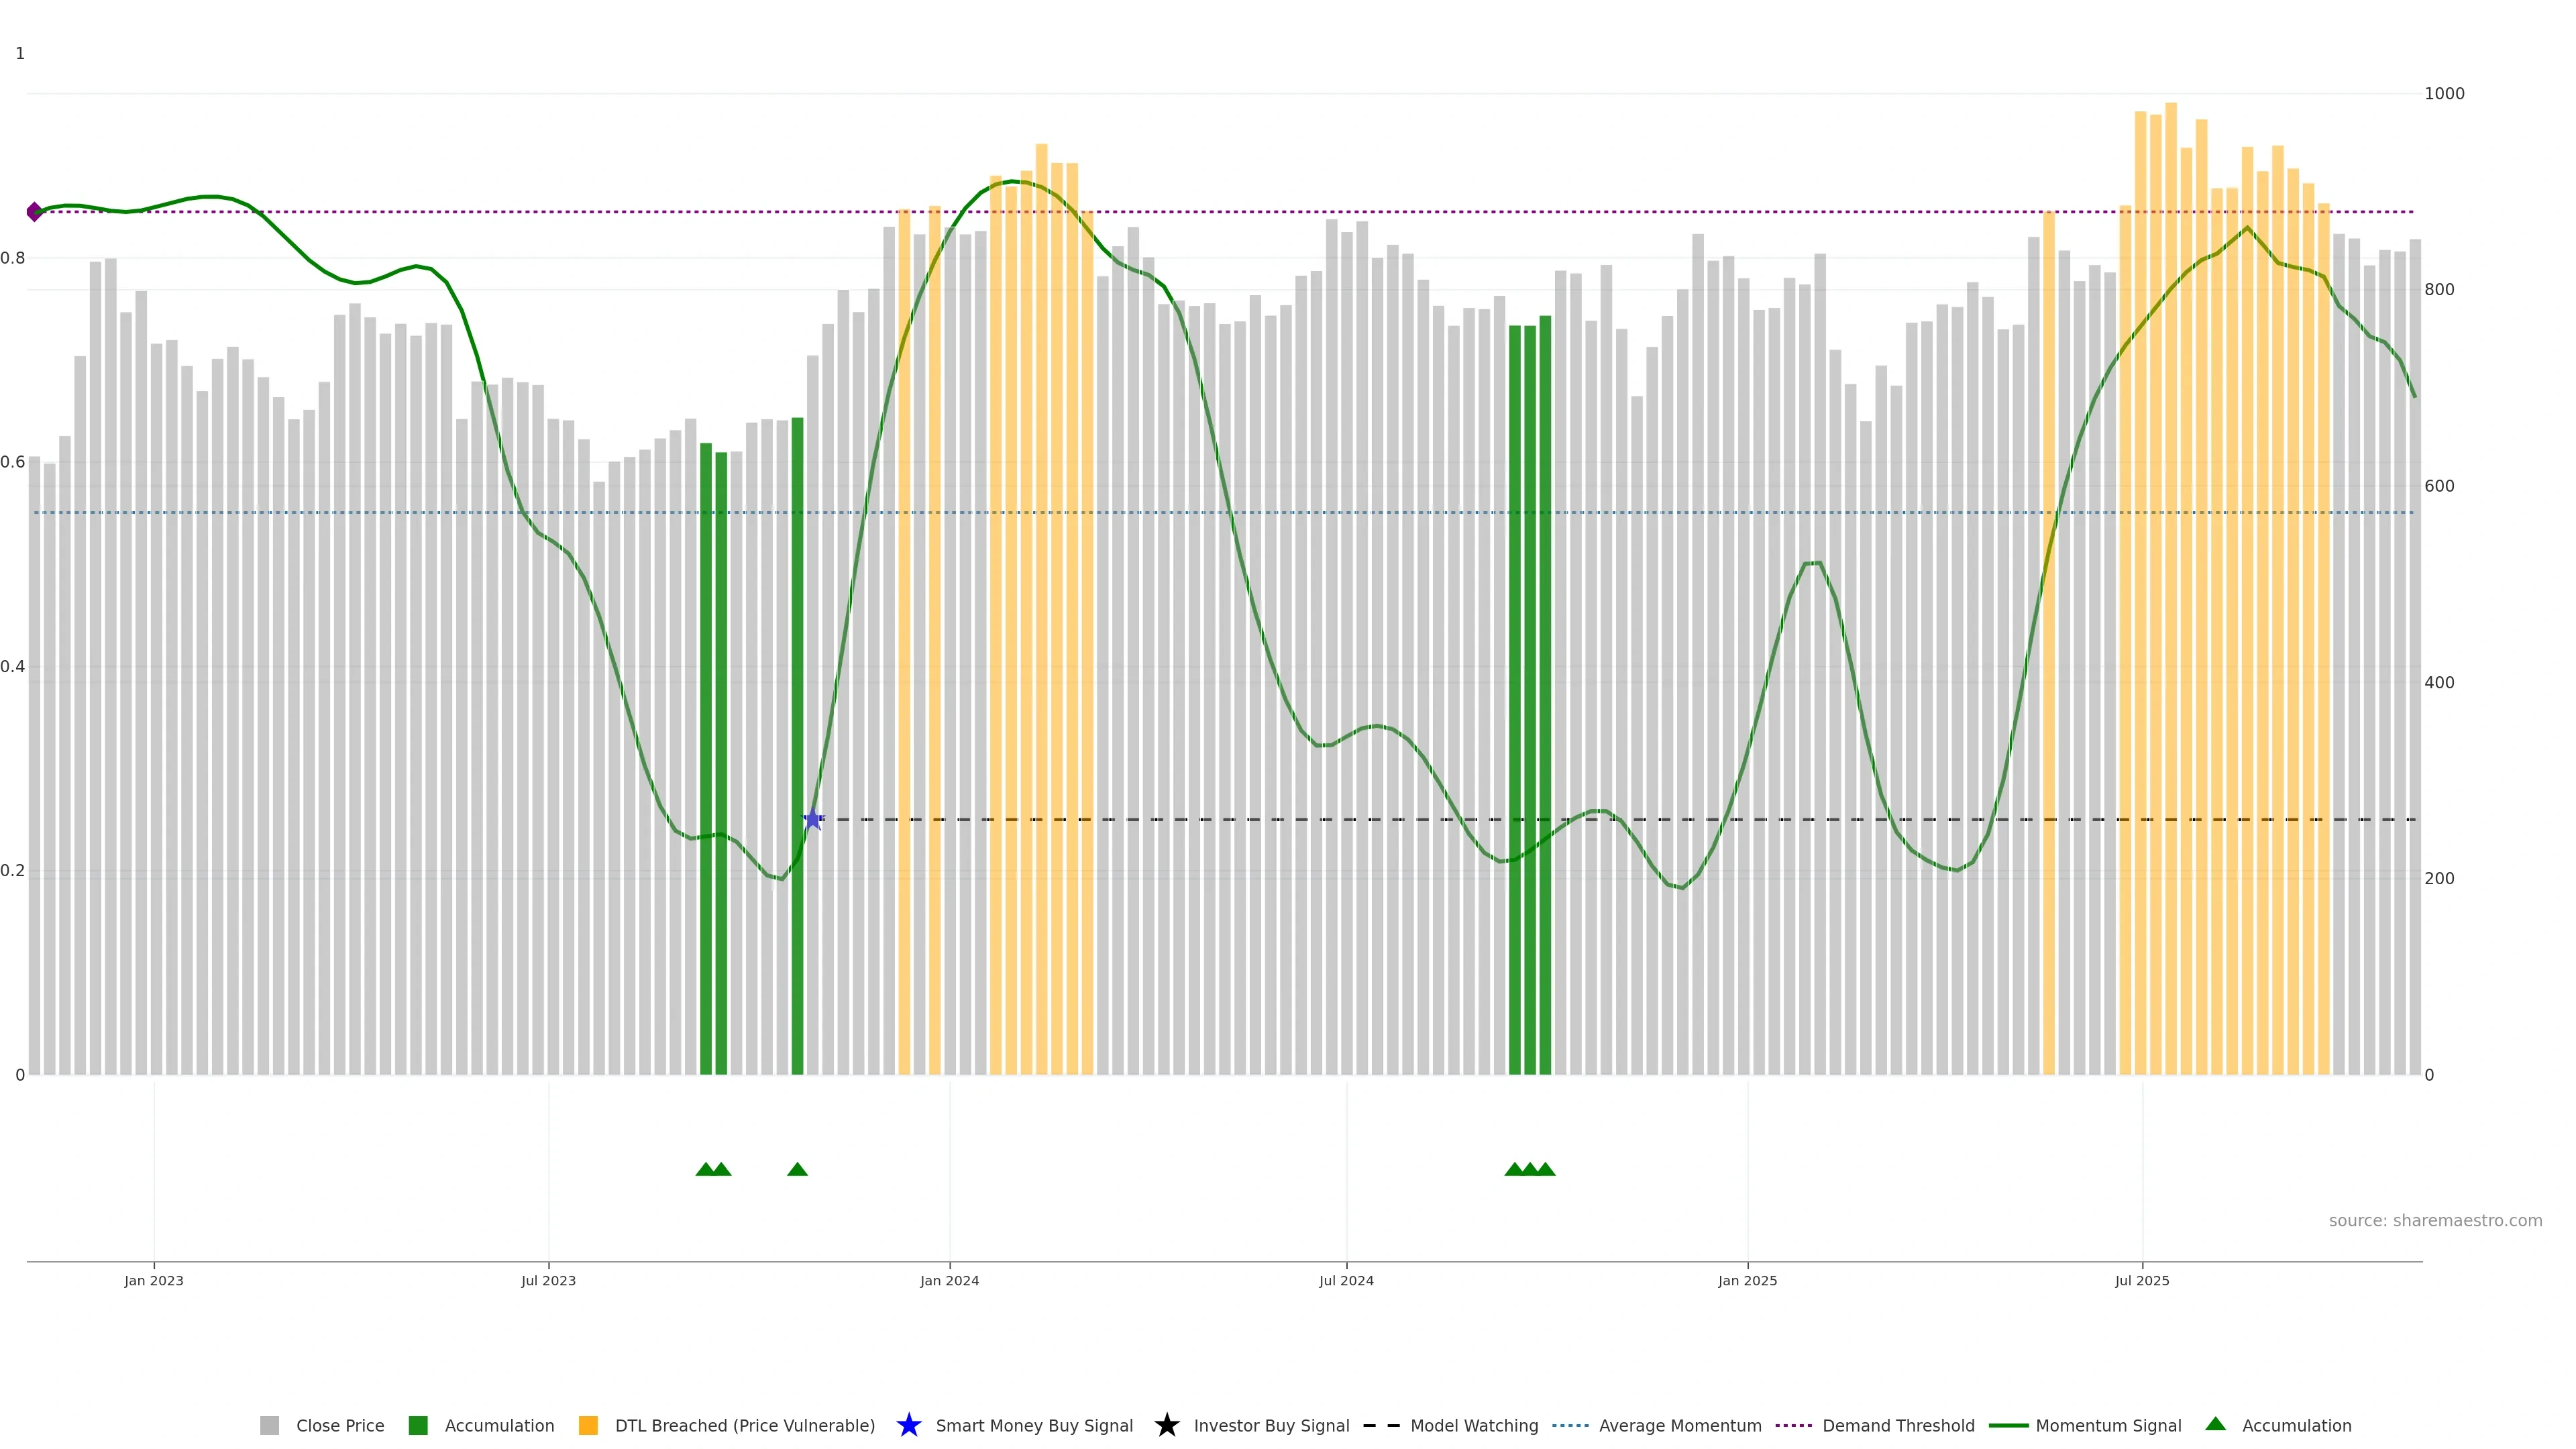Click the green triangle Accumulation legend icon
2576x1449 pixels.
pos(2215,1424)
